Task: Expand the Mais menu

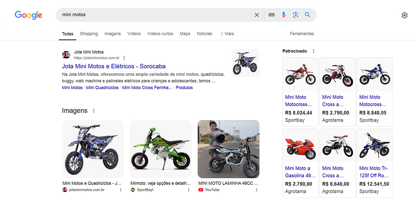Action: coord(227,34)
